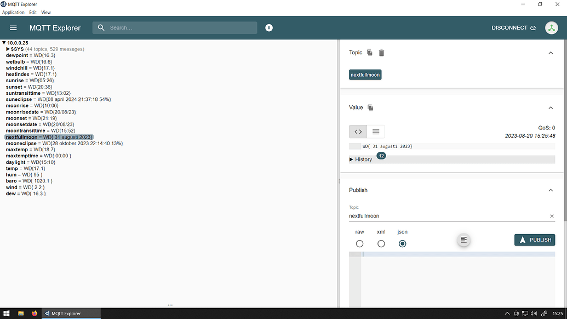This screenshot has height=319, width=567.
Task: Select the nextfullmoon topic row
Action: (x=49, y=137)
